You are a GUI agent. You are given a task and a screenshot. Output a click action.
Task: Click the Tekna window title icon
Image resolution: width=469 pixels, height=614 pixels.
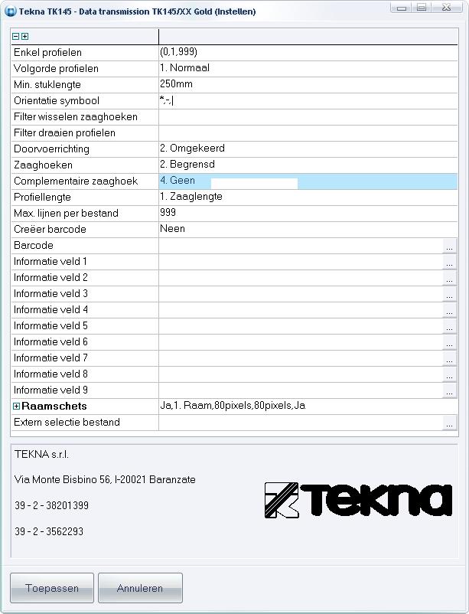coord(11,11)
